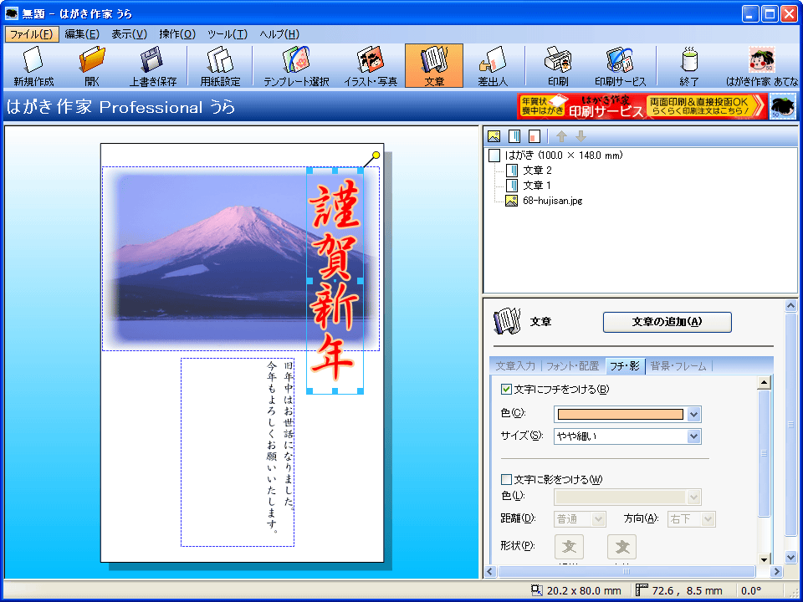Click 0.0° rotation value in status bar
803x602 pixels.
751,590
